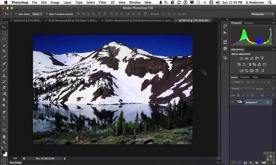Select the Spot Healing Brush tool

4,64
